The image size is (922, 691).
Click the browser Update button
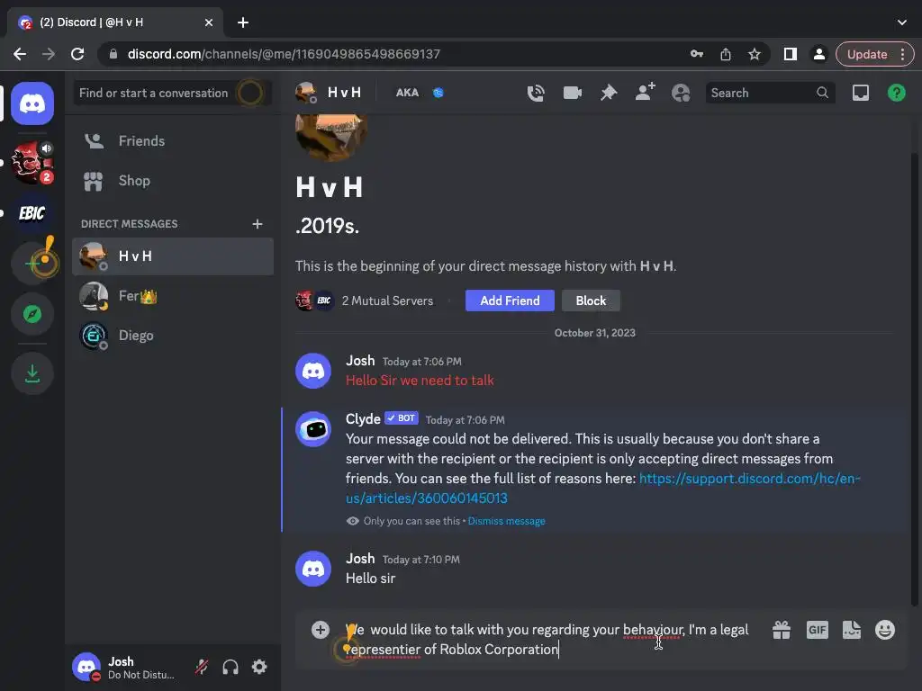(x=874, y=54)
